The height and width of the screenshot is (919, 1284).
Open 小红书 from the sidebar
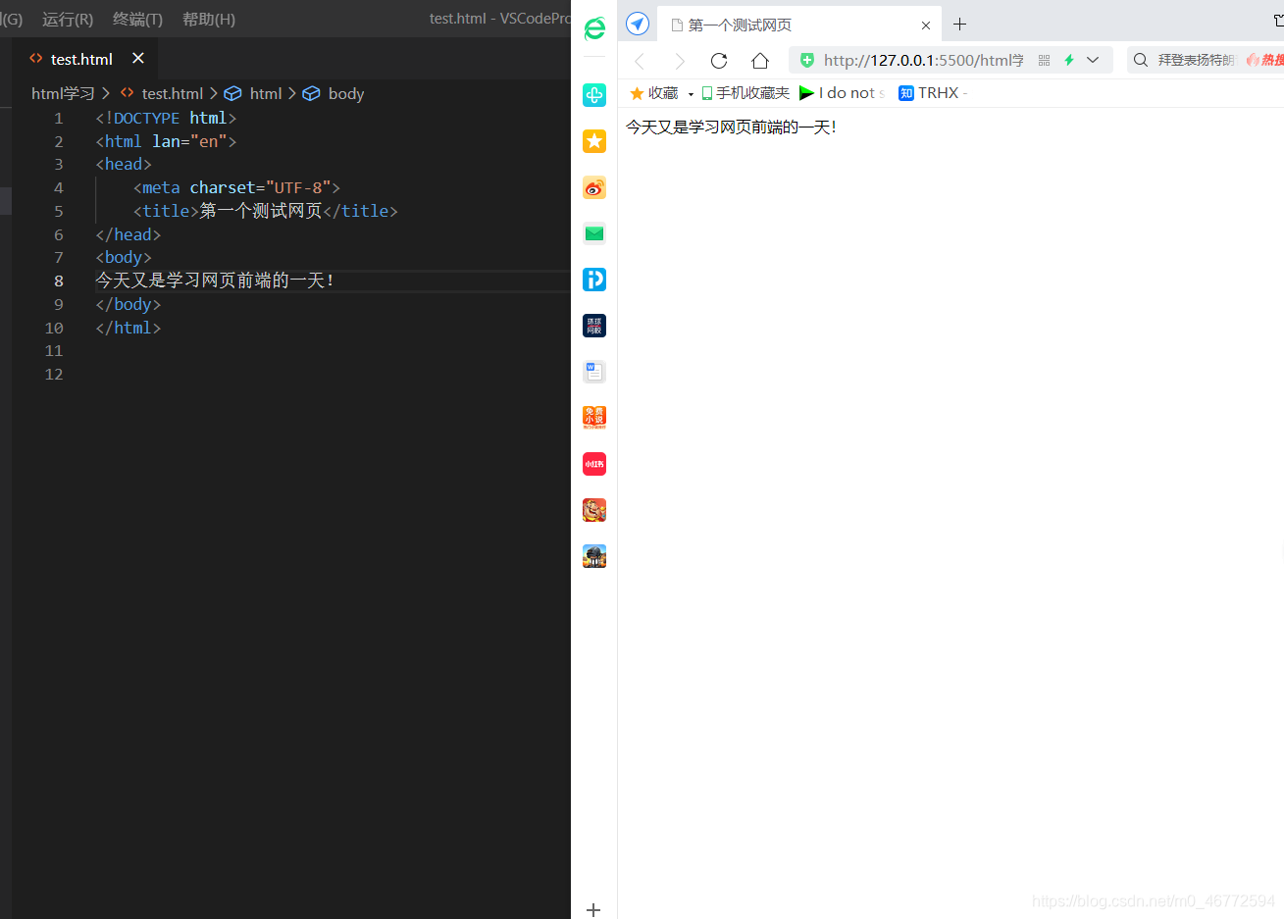coord(593,463)
